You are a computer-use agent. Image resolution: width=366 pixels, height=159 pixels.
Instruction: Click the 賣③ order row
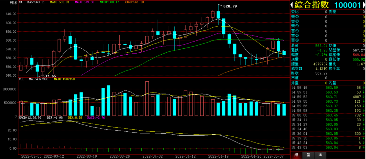click(x=328, y=17)
